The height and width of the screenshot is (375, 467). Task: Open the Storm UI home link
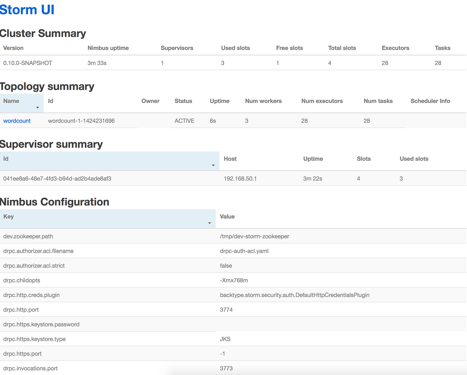click(x=27, y=10)
